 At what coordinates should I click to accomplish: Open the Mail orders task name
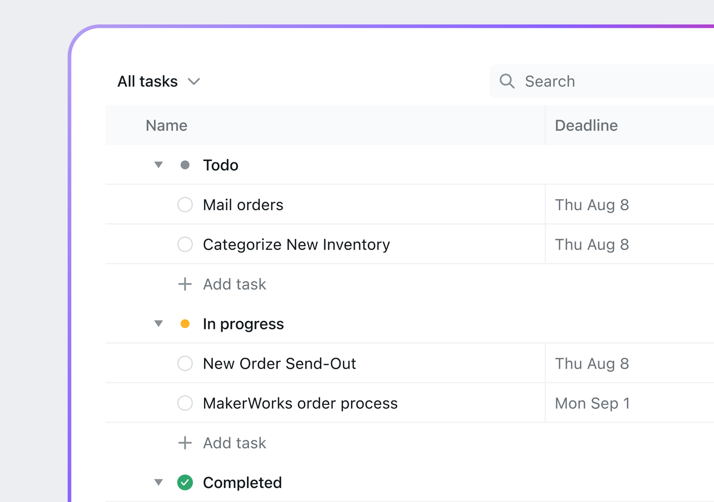point(243,205)
